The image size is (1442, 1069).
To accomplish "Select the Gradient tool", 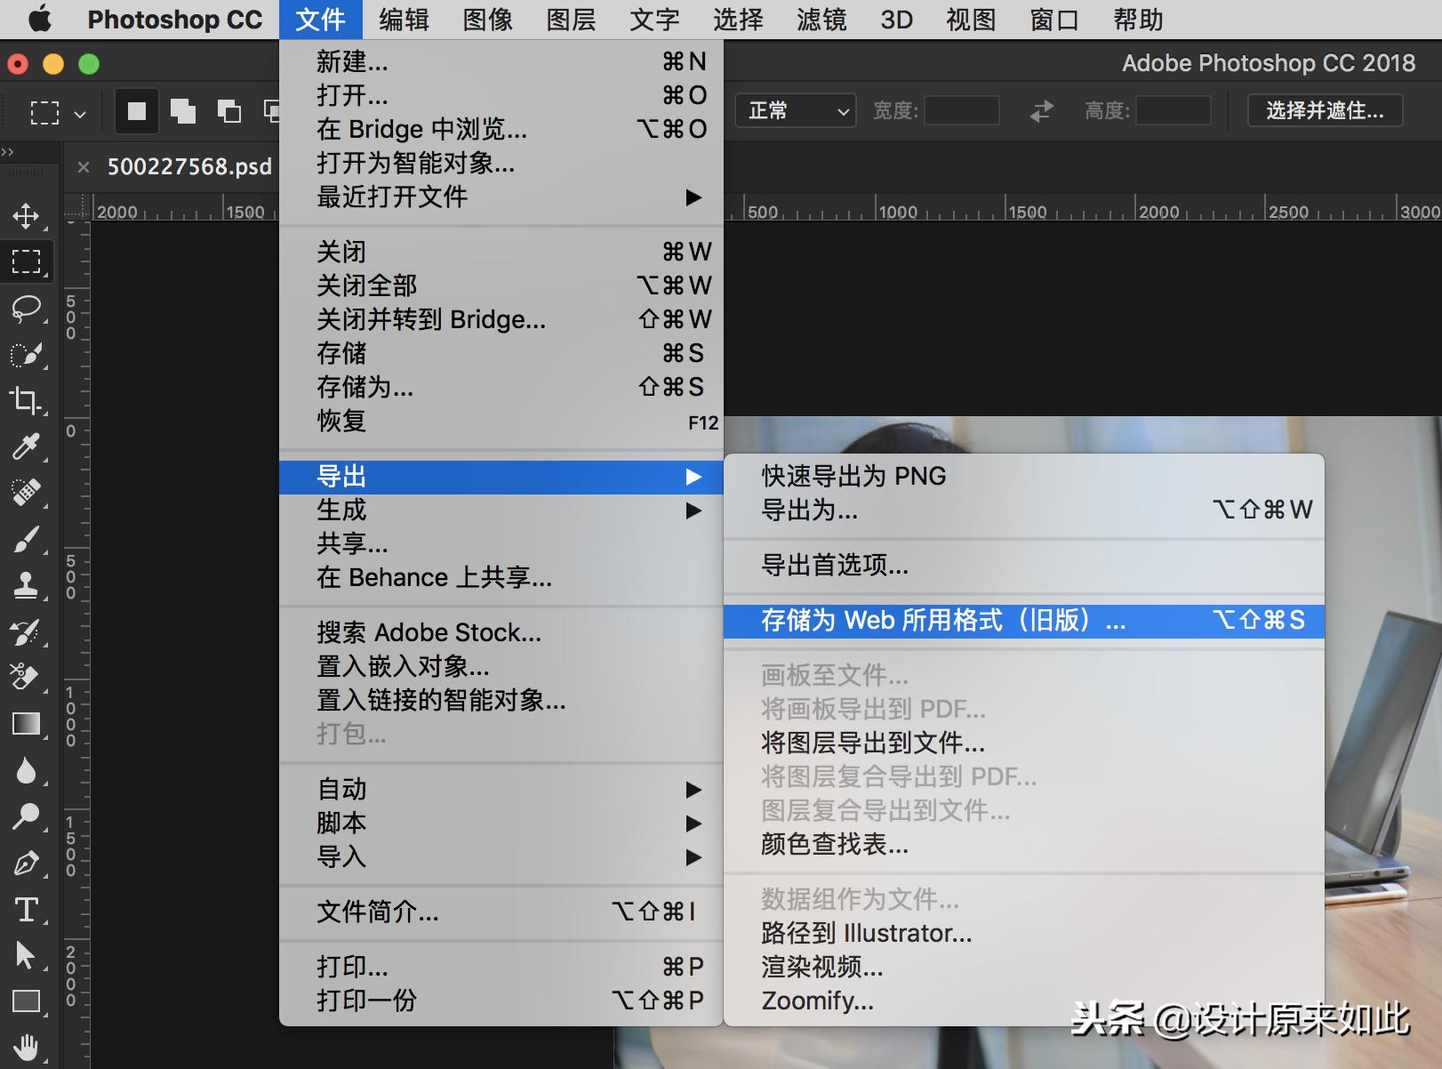I will tap(28, 724).
